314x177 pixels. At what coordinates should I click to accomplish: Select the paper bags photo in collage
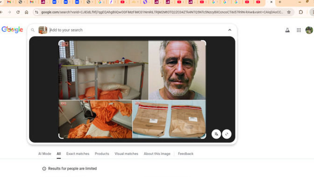[x=169, y=119]
